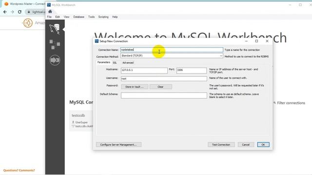The height and width of the screenshot is (175, 312).
Task: Select the dolphin connections icon in Workbench sidebar
Action: click(x=55, y=29)
